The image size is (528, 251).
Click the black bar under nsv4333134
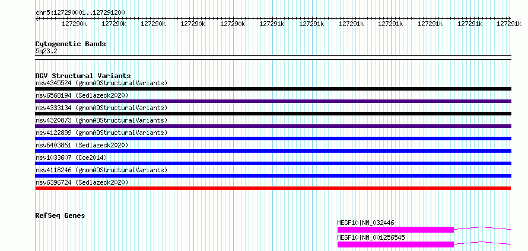273,114
